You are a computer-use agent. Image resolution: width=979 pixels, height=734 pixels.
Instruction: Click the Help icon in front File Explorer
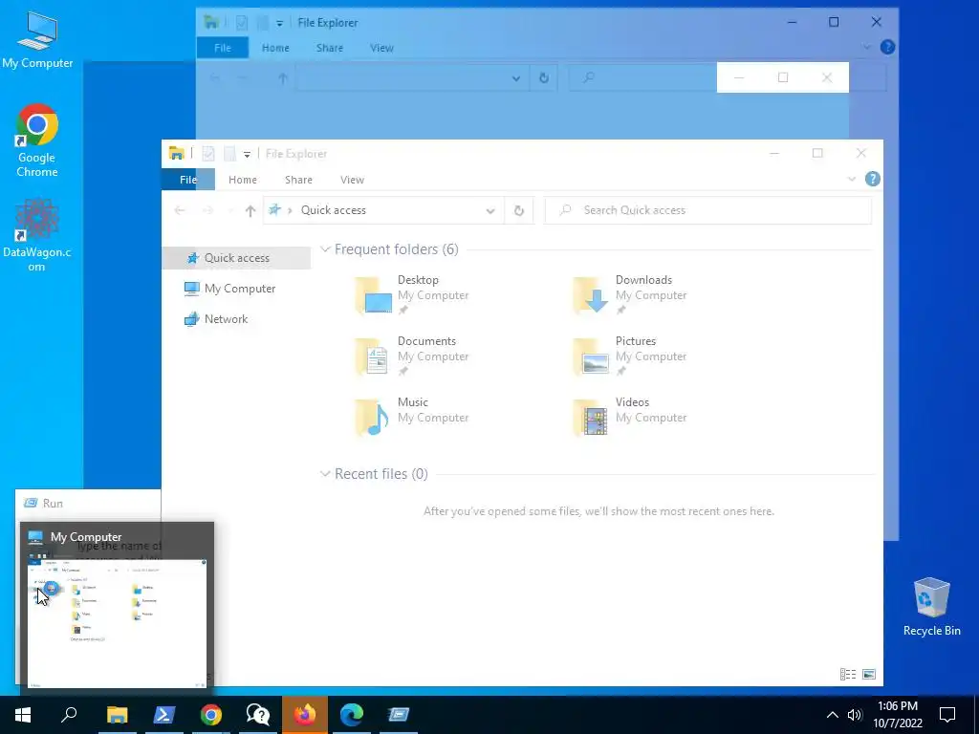(872, 179)
